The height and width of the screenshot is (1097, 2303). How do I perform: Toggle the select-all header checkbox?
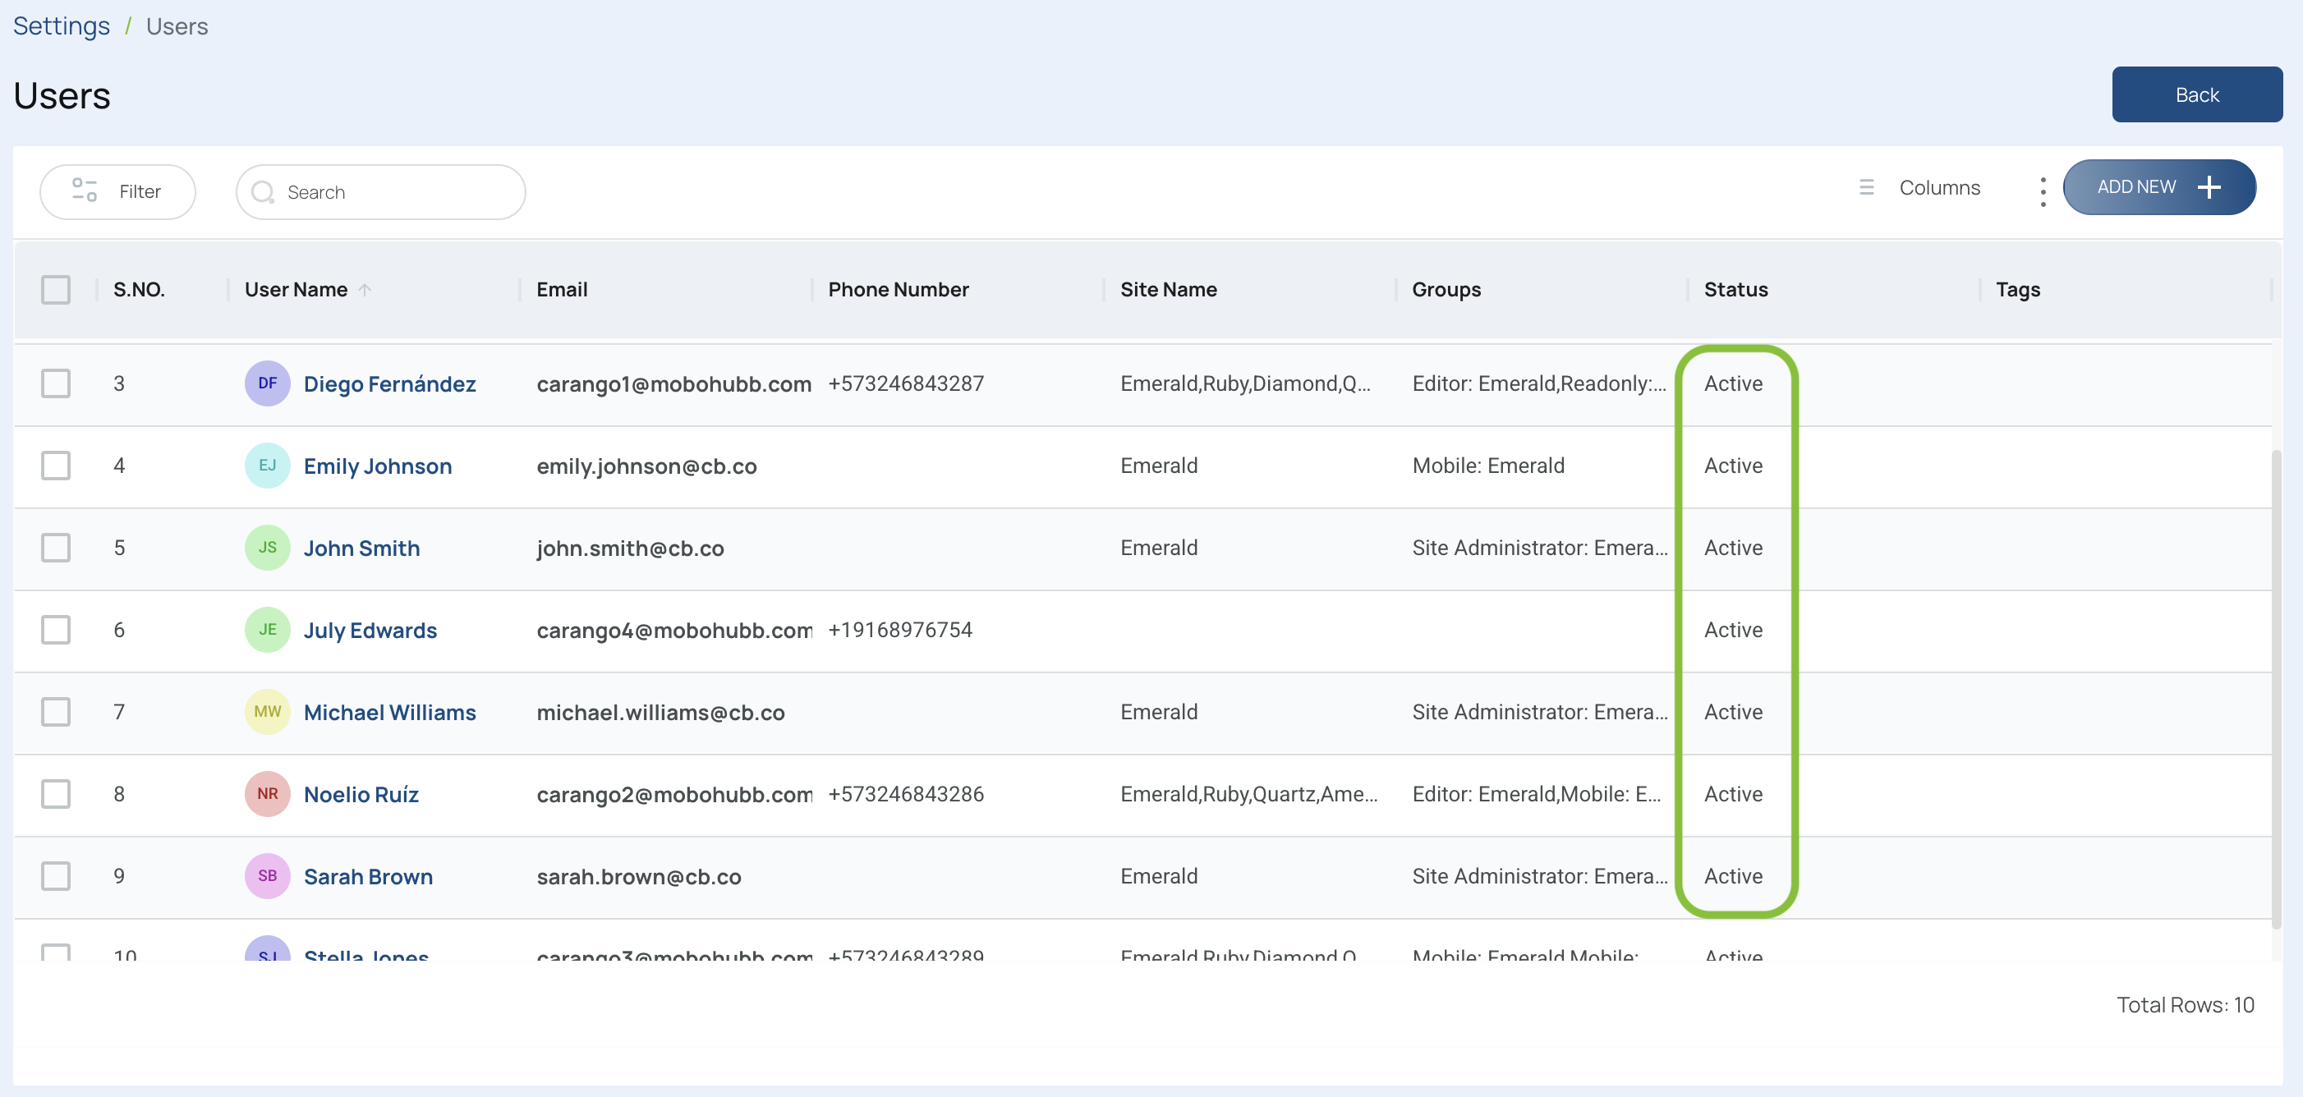coord(57,290)
